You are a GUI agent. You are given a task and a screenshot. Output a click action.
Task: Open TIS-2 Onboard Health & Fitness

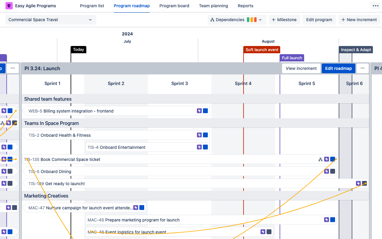[116, 135]
